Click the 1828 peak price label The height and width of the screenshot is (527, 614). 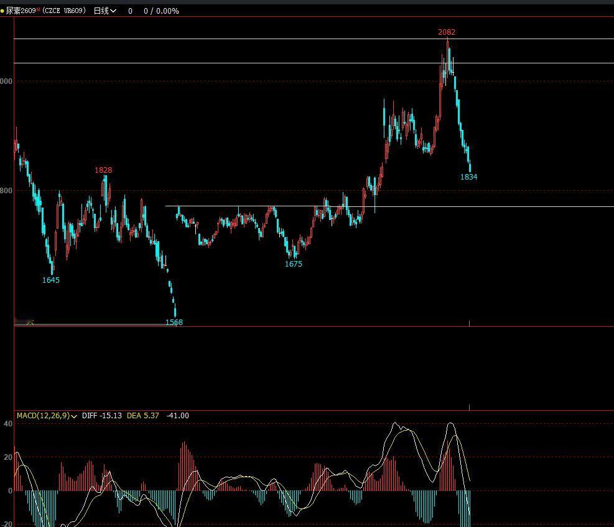click(103, 170)
